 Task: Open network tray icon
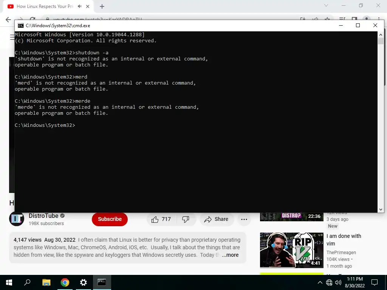[x=329, y=282]
